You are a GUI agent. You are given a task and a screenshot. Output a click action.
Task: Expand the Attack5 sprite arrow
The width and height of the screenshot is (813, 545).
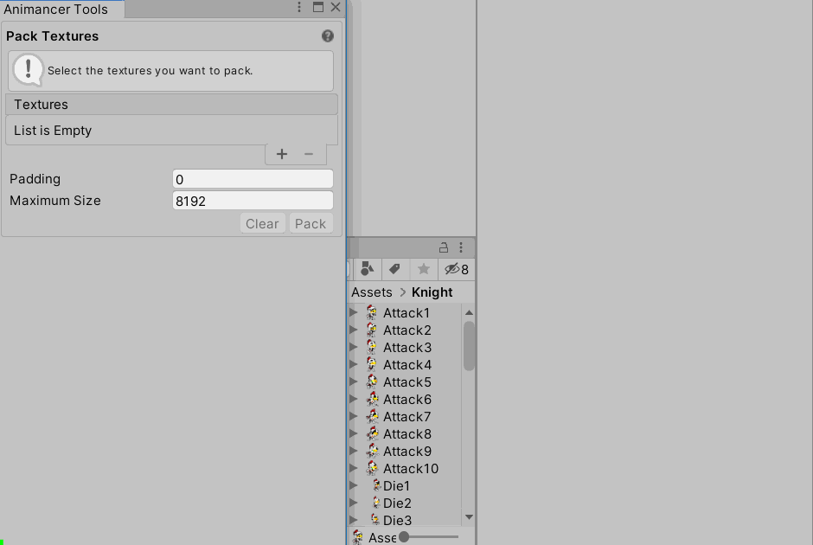[354, 381]
